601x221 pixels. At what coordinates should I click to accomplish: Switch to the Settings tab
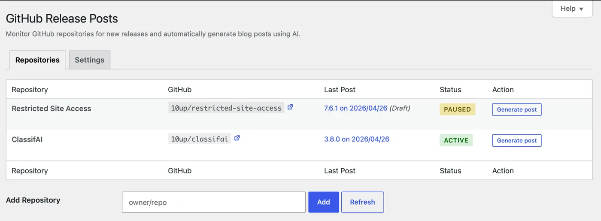tap(90, 60)
